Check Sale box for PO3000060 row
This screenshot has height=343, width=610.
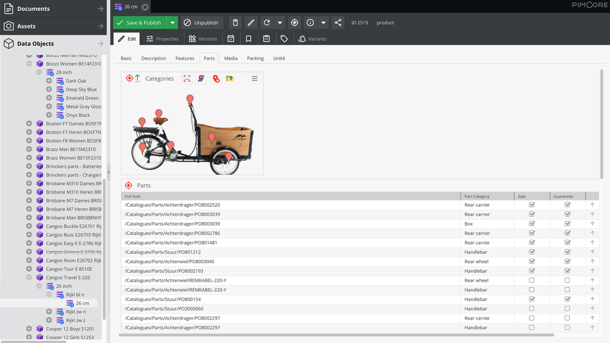pos(532,309)
